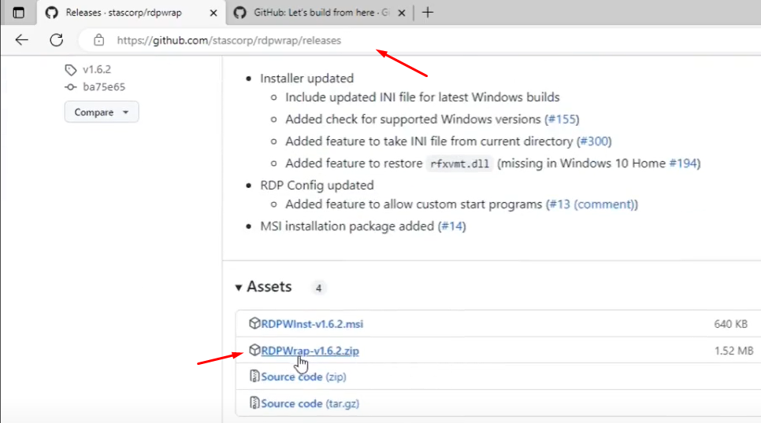Click the 'RDP Config updated' bullet text

point(317,186)
